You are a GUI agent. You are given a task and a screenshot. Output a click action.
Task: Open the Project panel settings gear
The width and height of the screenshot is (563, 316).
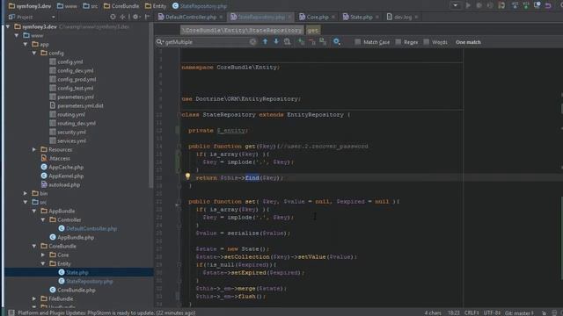(135, 17)
